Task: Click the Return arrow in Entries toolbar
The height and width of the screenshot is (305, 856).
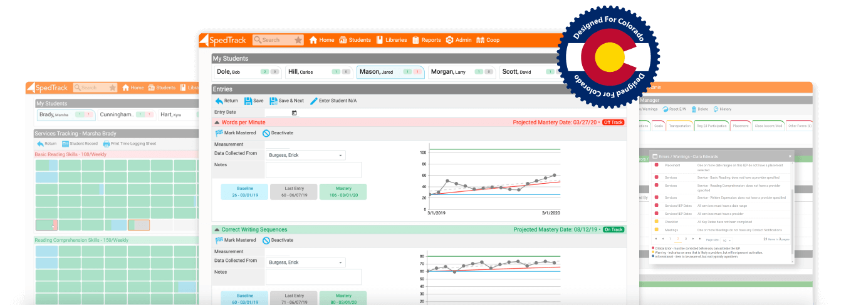Action: tap(219, 101)
